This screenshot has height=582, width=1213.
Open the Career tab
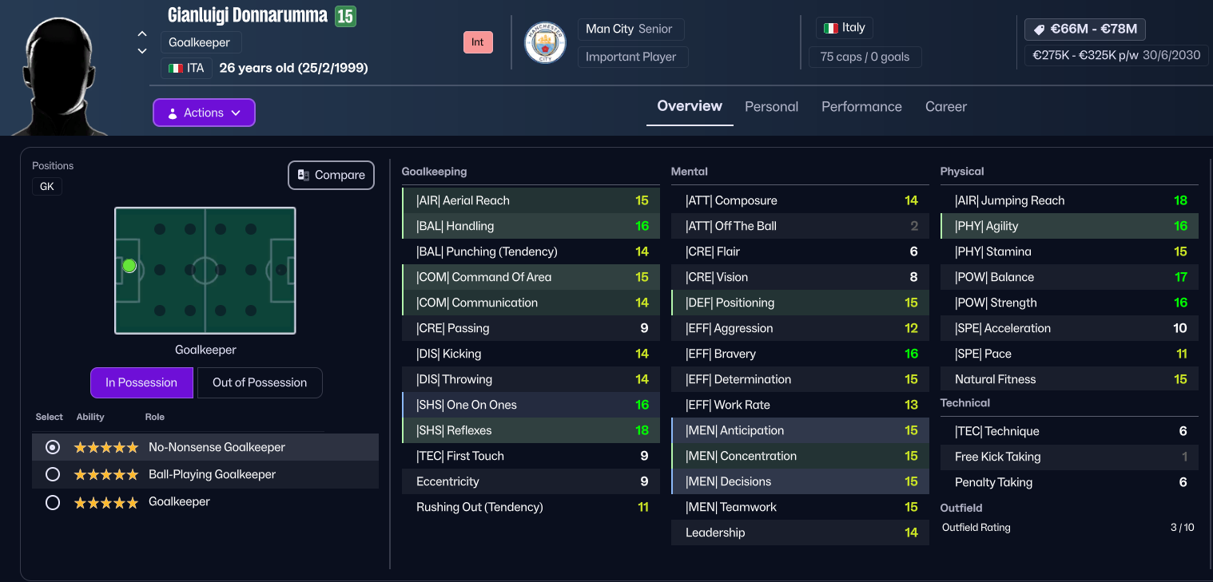coord(945,106)
